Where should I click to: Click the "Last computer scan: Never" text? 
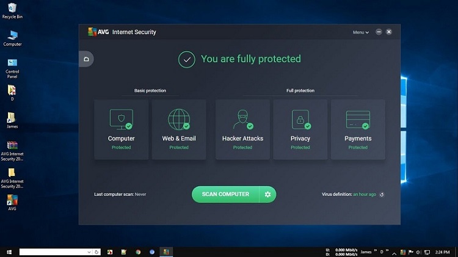[x=120, y=194]
